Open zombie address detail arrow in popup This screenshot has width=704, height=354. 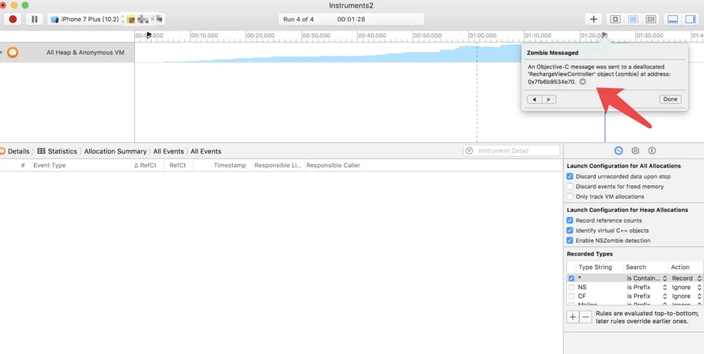click(583, 82)
